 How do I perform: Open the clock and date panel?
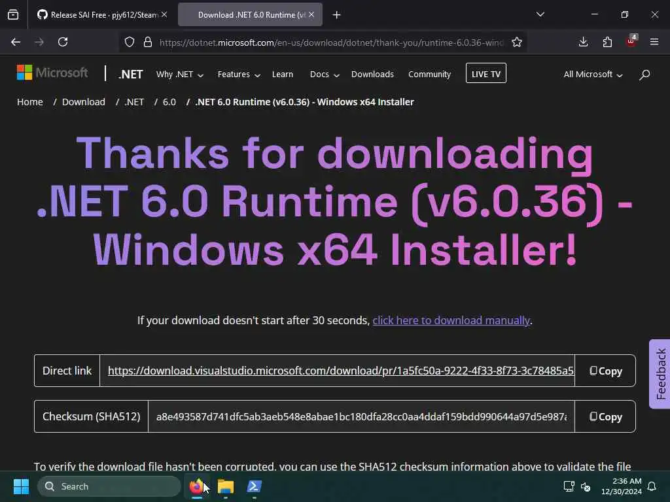click(622, 486)
